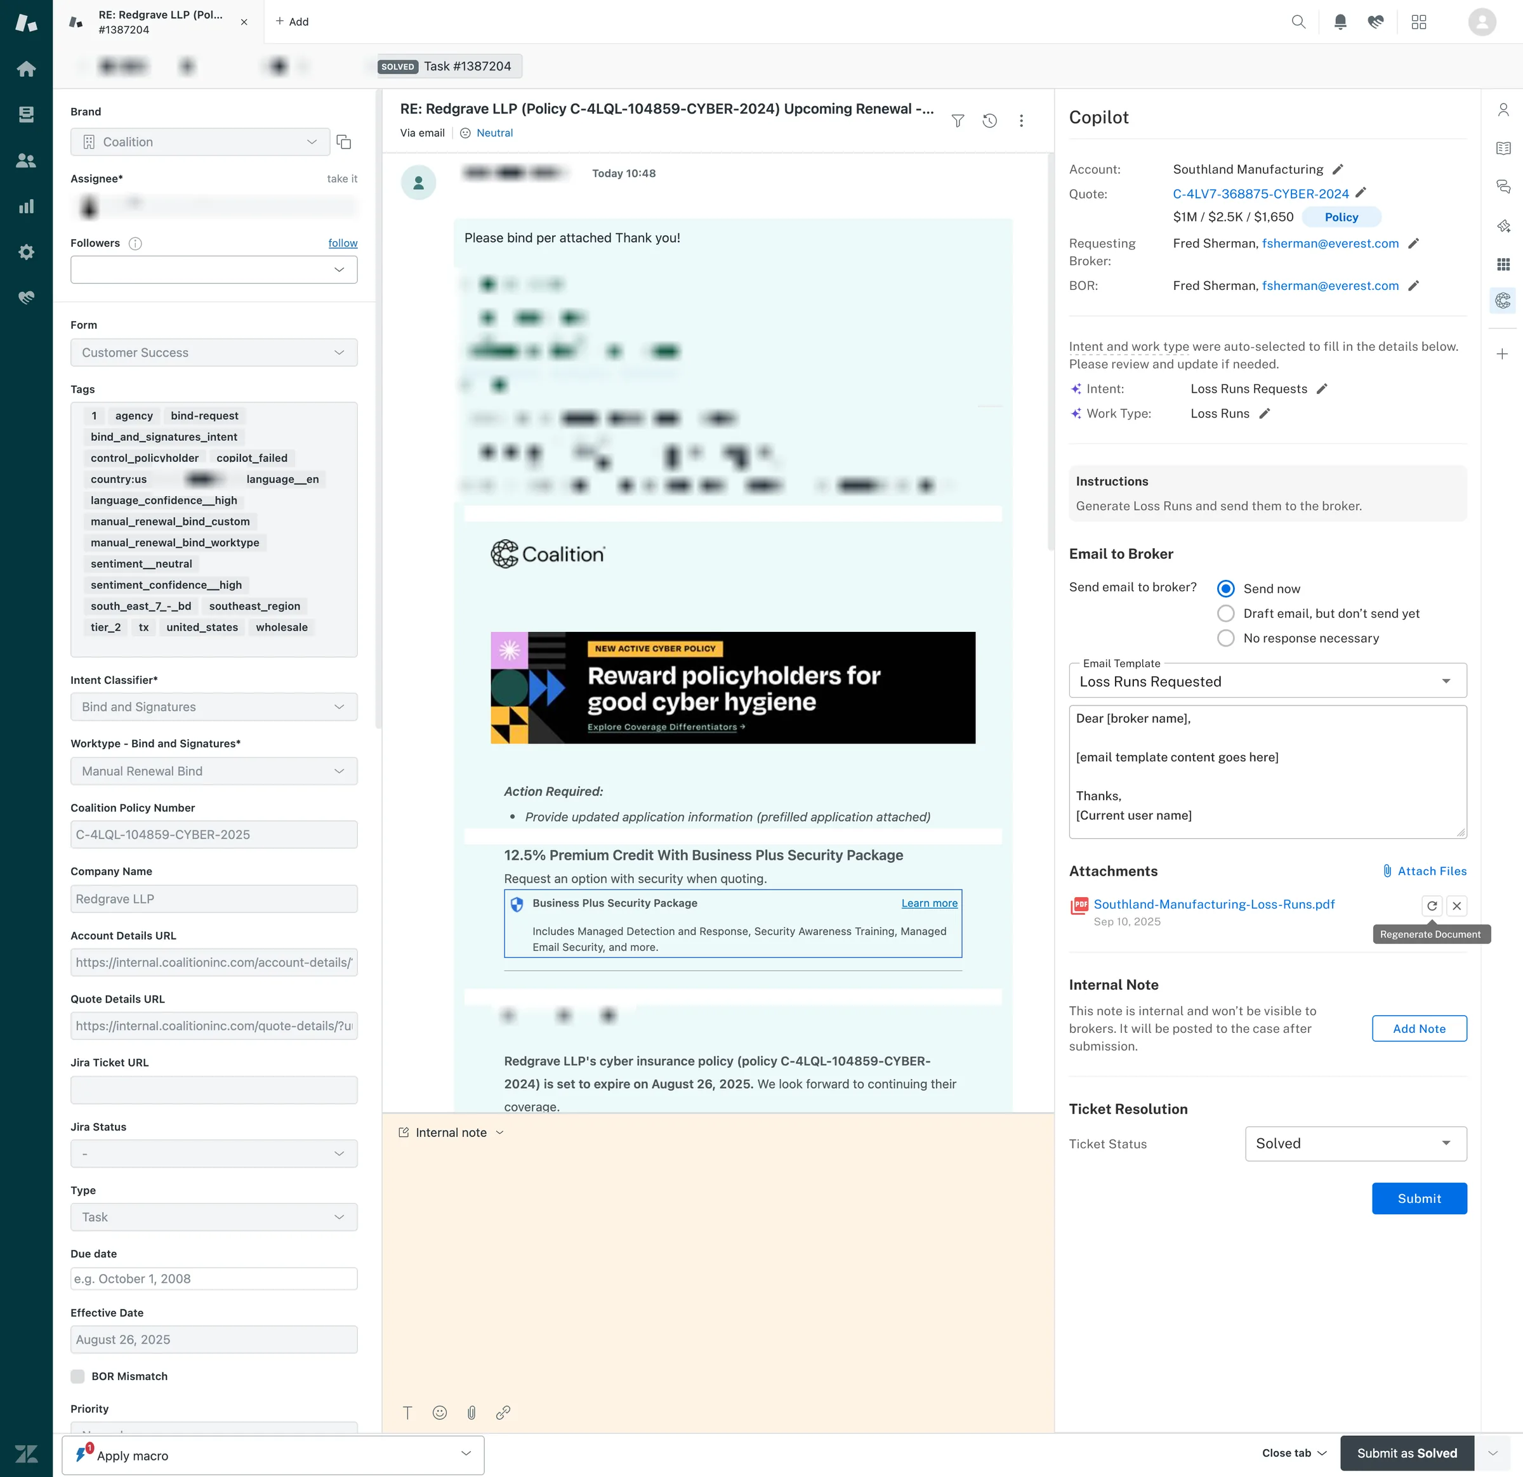Click Submit as Solved button
Image resolution: width=1523 pixels, height=1477 pixels.
pyautogui.click(x=1408, y=1453)
